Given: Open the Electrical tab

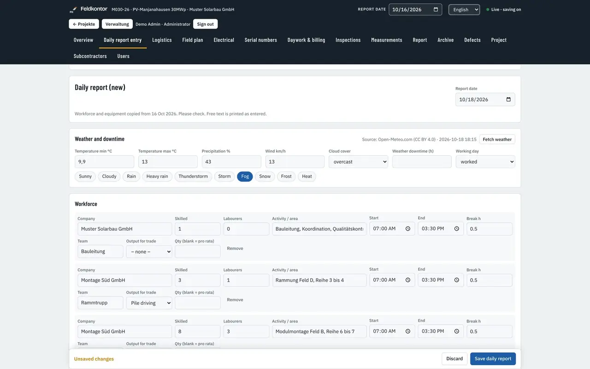Looking at the screenshot, I should coord(224,40).
